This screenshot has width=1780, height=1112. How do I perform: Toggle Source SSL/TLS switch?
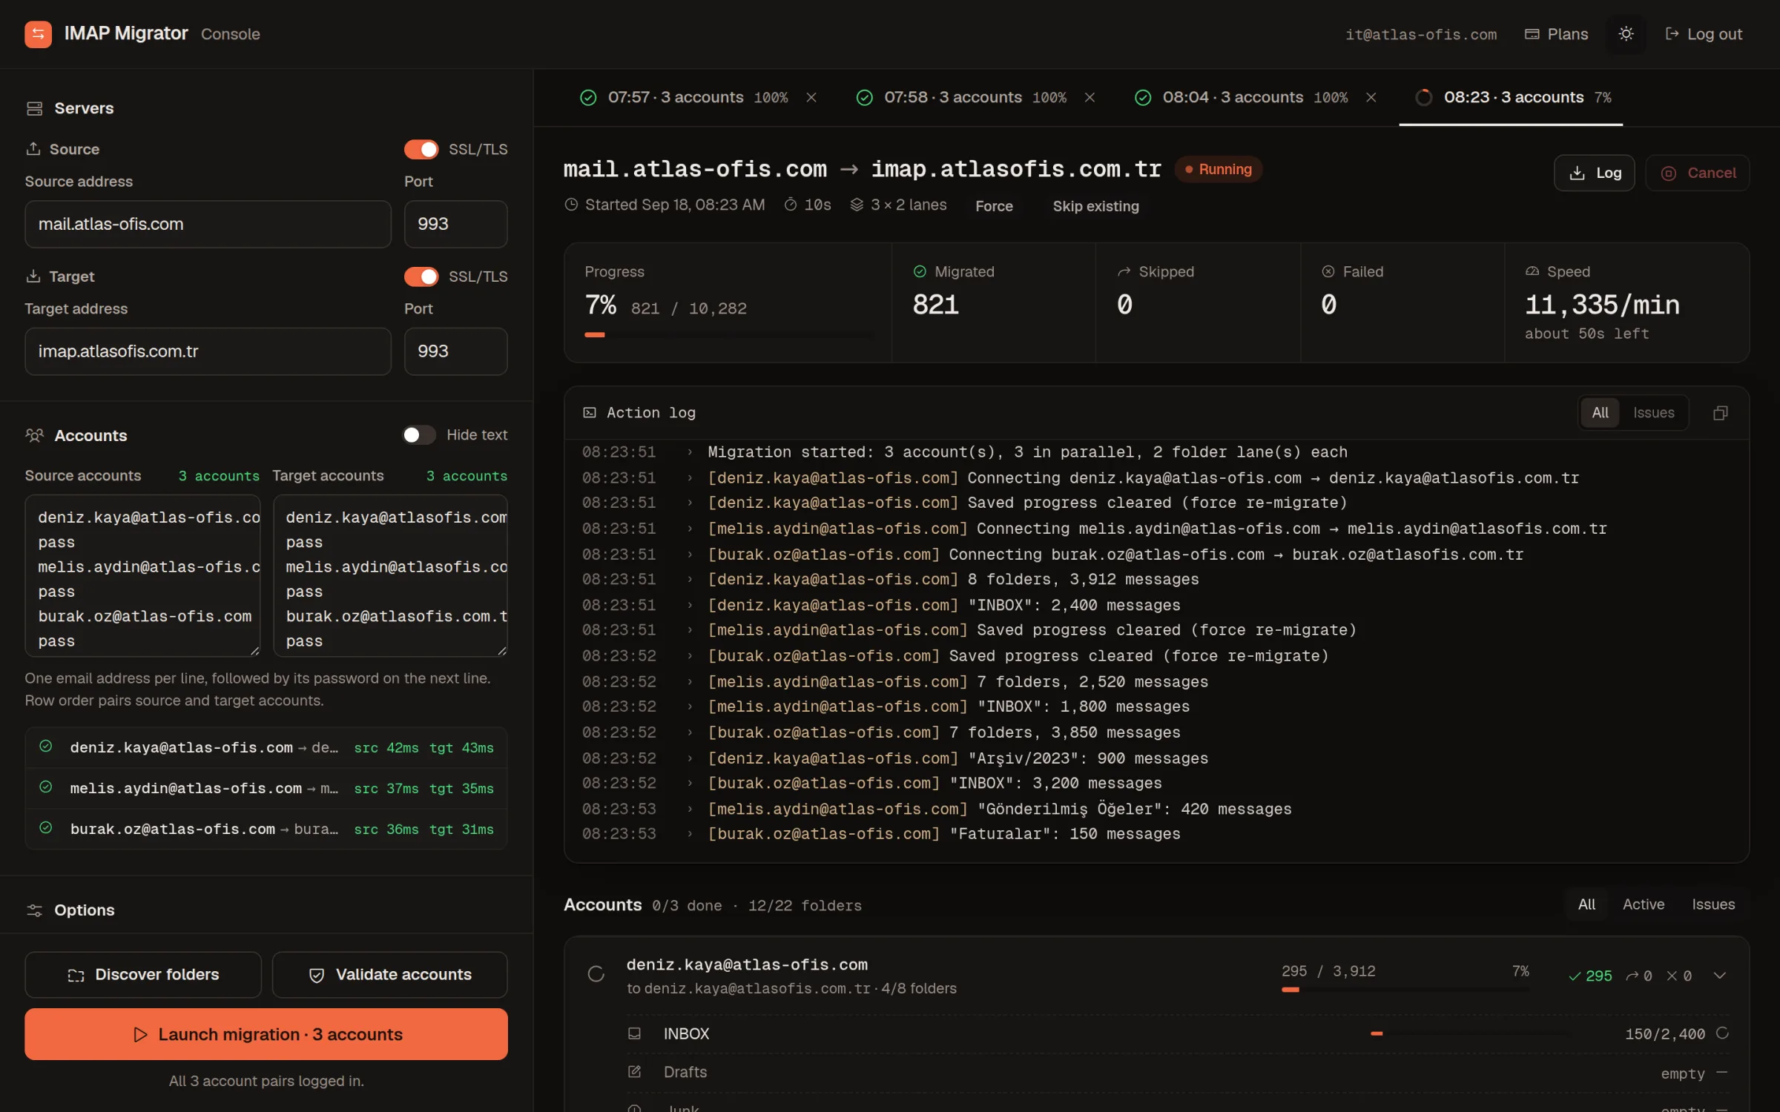click(x=421, y=150)
